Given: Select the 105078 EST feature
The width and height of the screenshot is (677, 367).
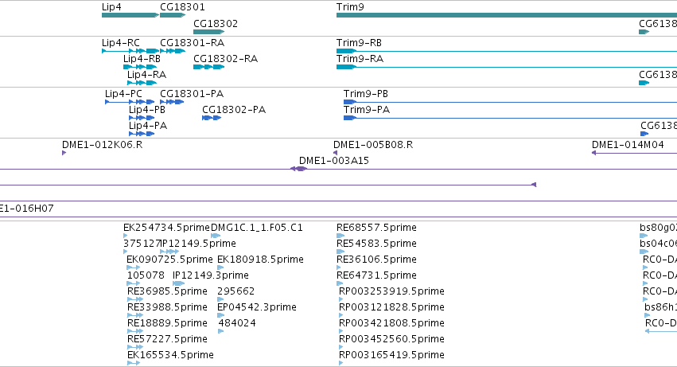Looking at the screenshot, I should [134, 283].
